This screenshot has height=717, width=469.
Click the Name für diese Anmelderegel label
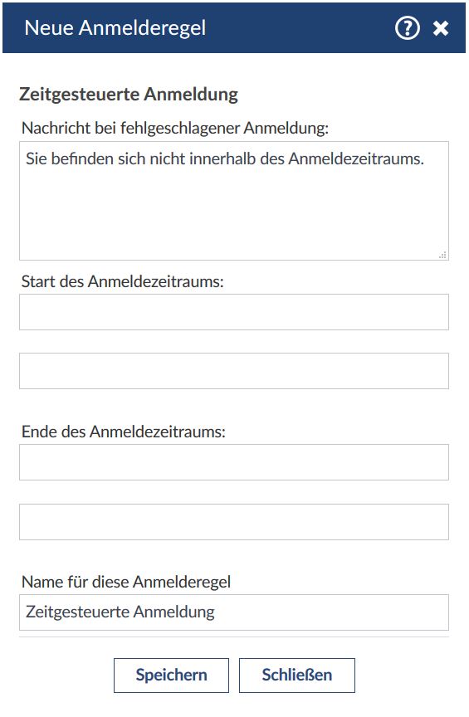[126, 582]
